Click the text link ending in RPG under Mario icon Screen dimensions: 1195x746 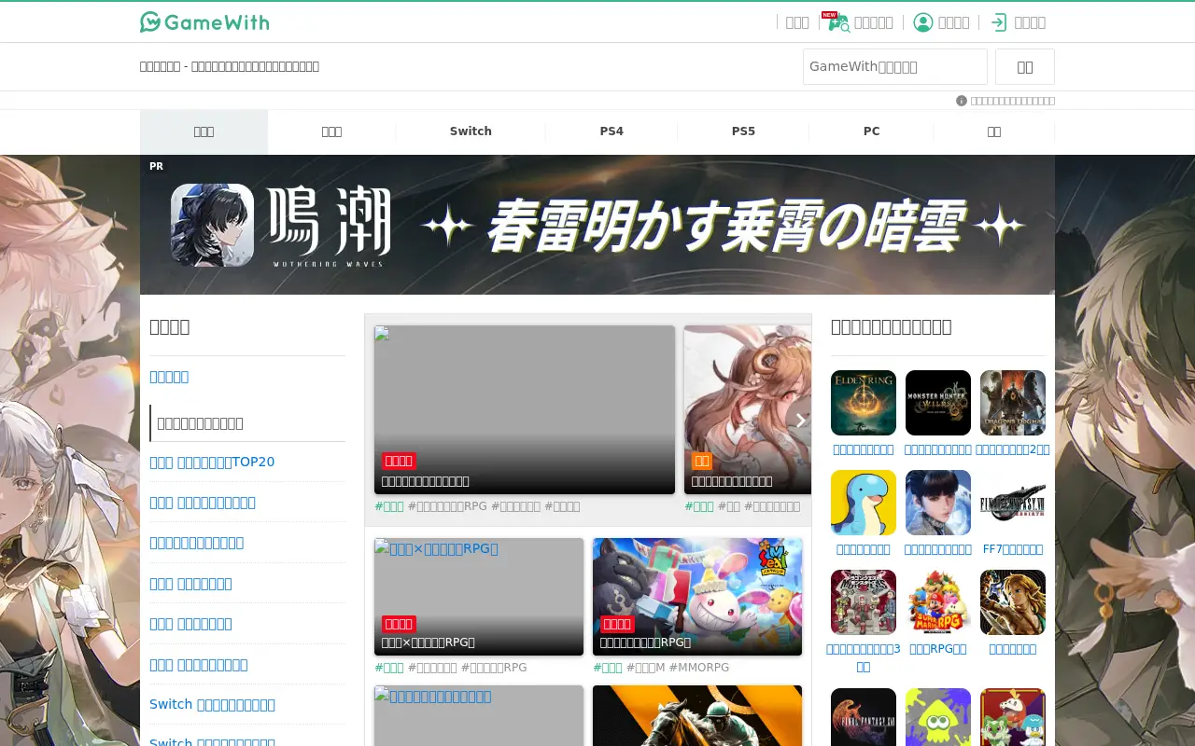coord(938,649)
